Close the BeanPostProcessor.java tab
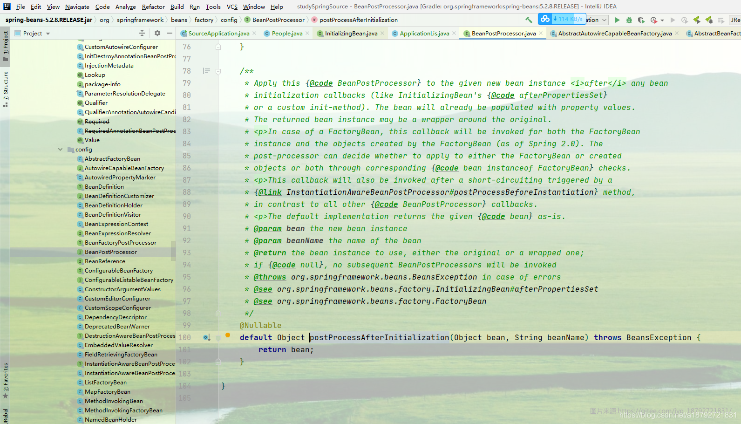Image resolution: width=741 pixels, height=424 pixels. click(x=541, y=33)
